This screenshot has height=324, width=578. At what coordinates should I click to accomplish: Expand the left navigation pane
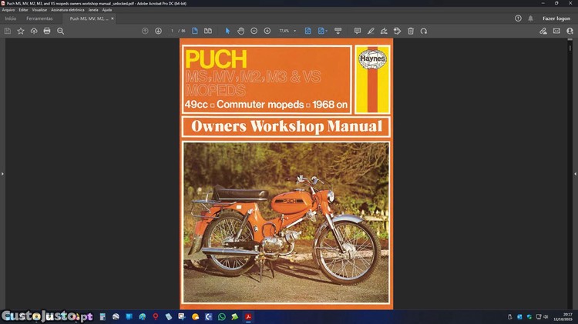[x=3, y=174]
